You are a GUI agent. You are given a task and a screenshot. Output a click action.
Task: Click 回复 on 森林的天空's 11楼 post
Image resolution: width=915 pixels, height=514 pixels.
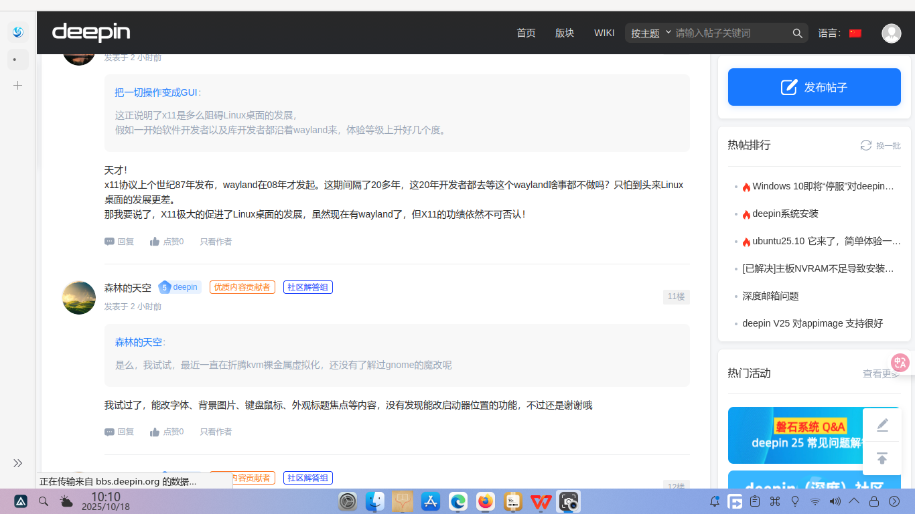tap(119, 432)
